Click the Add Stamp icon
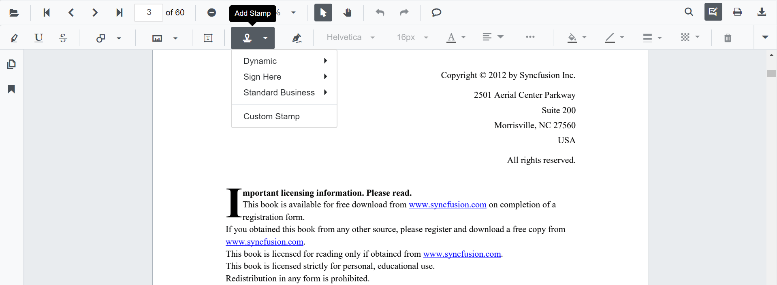This screenshot has height=285, width=777. (x=247, y=38)
